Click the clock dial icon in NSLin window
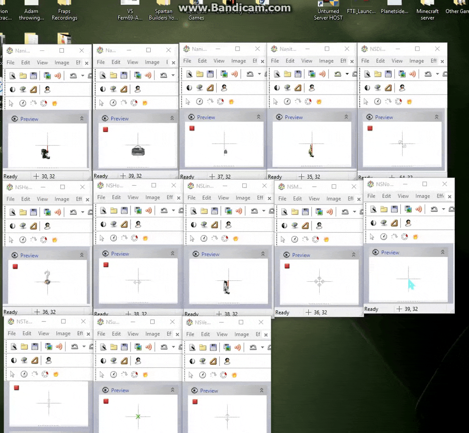 click(204, 239)
